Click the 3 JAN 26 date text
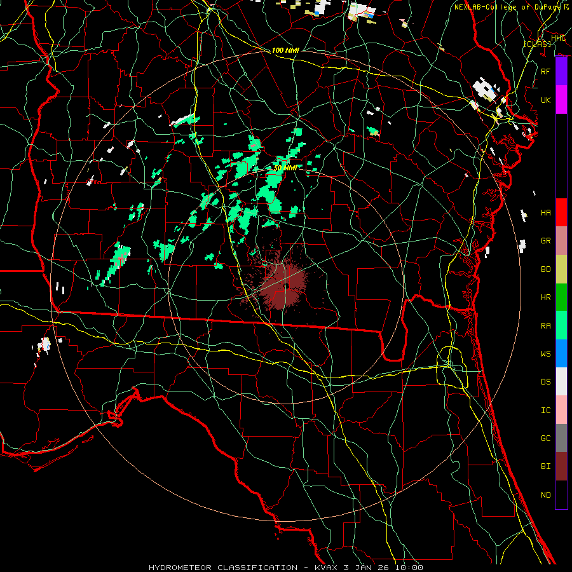This screenshot has height=572, width=572. [x=365, y=568]
